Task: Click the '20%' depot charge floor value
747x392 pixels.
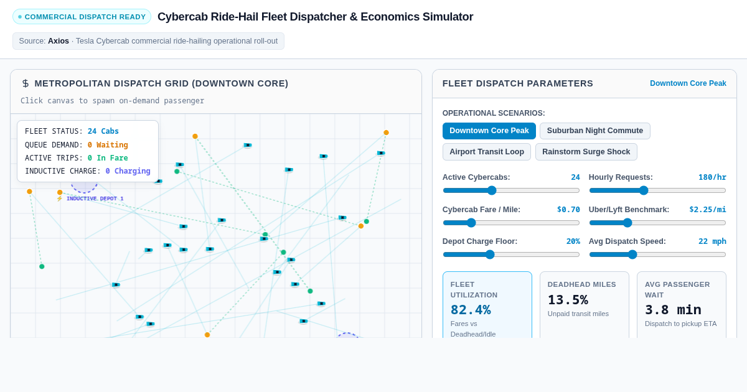Action: pyautogui.click(x=573, y=241)
